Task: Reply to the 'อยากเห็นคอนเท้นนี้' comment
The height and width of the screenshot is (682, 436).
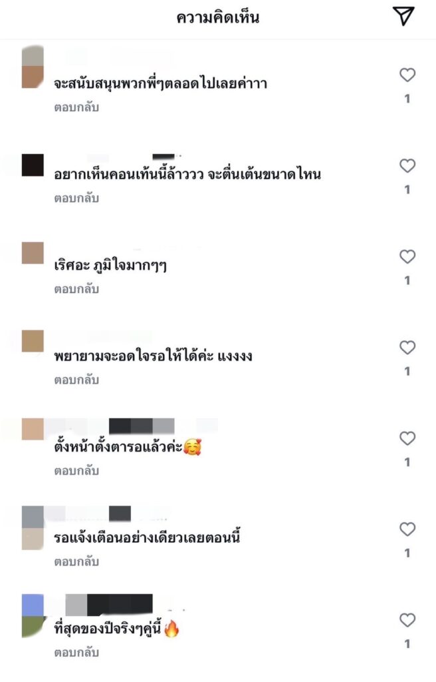Action: pyautogui.click(x=76, y=198)
